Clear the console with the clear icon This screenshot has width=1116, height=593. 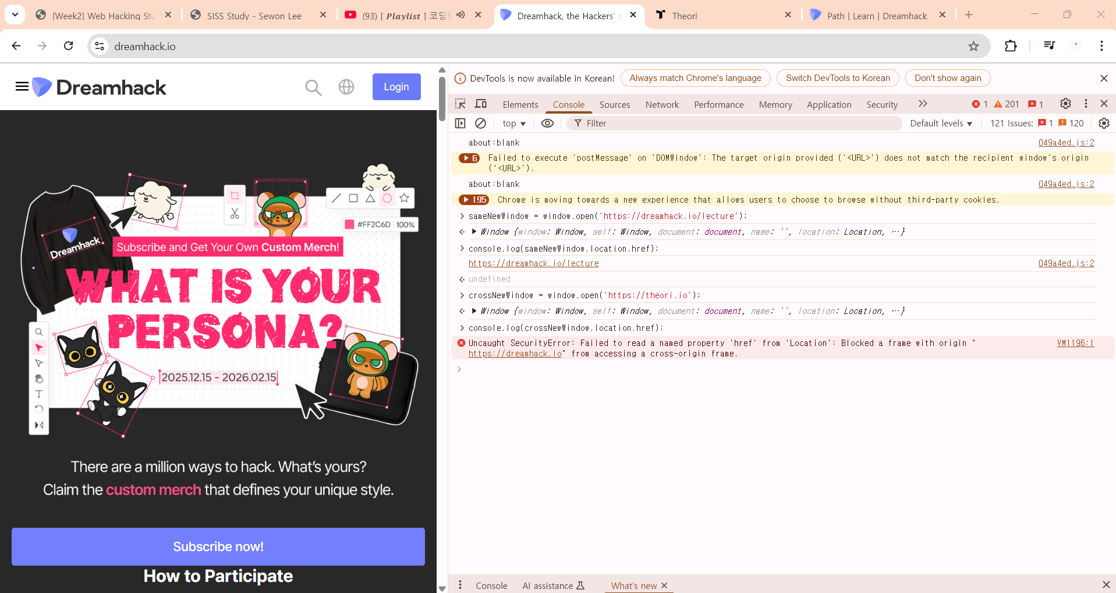480,123
